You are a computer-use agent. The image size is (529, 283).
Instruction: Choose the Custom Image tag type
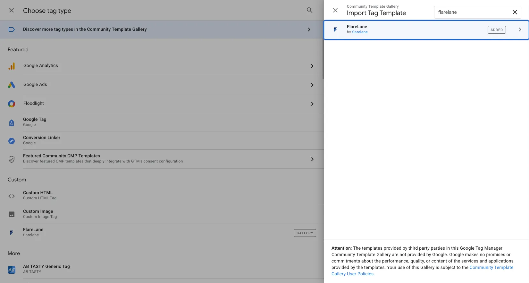tap(162, 214)
